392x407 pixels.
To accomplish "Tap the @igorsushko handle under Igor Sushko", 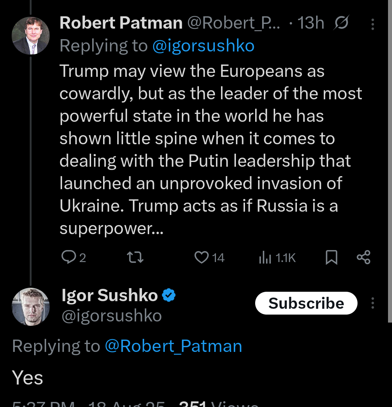I will (x=111, y=316).
